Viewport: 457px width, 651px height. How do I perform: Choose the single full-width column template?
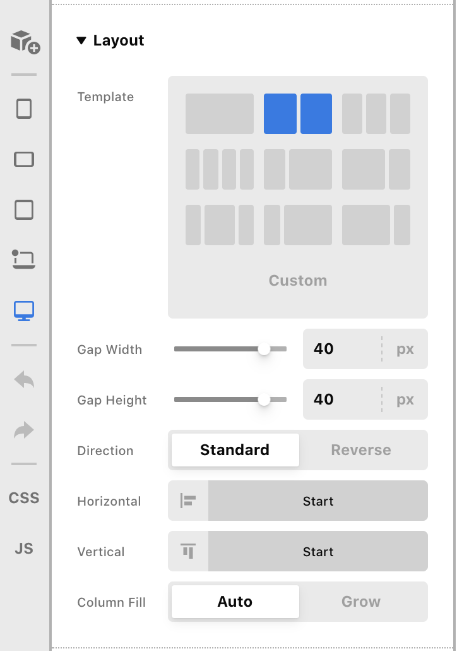220,114
